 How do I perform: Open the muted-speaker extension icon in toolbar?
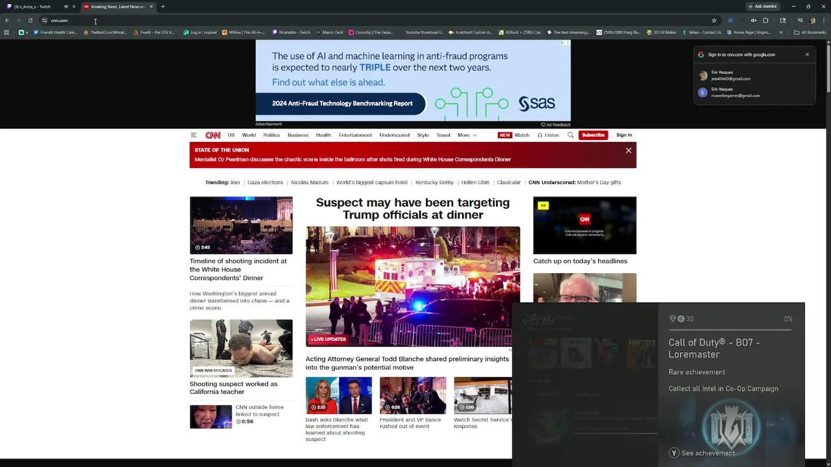[x=754, y=21]
